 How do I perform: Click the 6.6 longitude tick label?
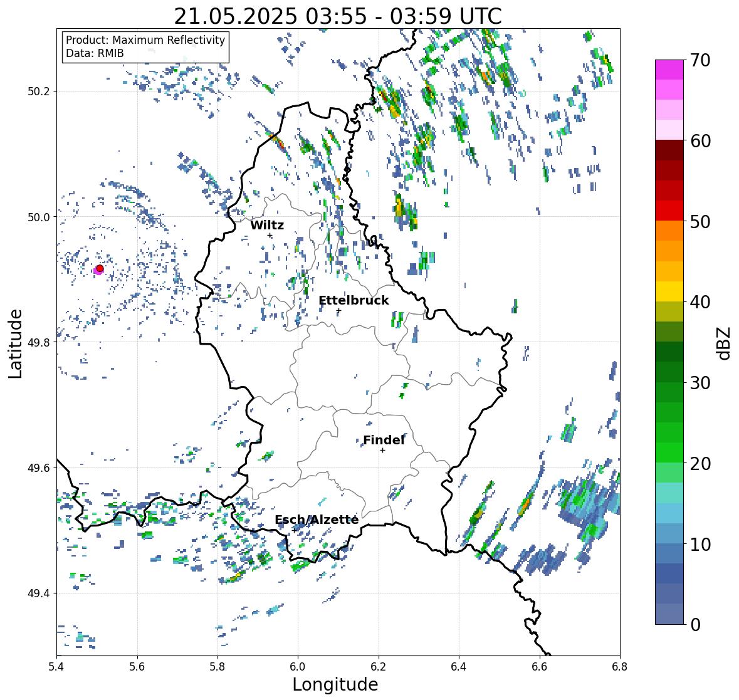pyautogui.click(x=540, y=666)
